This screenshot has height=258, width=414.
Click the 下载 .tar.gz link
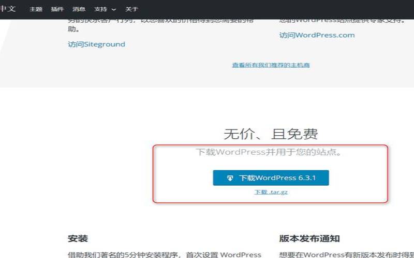[271, 192]
